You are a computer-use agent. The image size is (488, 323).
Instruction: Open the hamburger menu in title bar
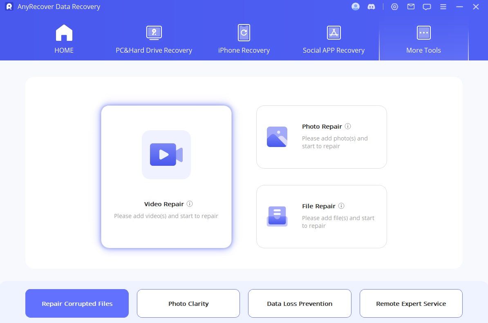point(443,7)
